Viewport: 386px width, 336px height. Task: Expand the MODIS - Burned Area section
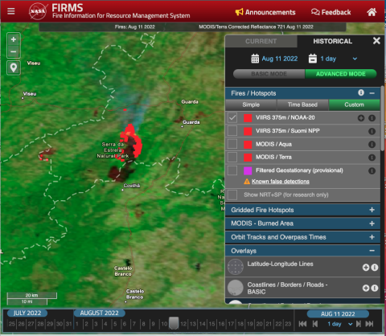[x=372, y=223]
